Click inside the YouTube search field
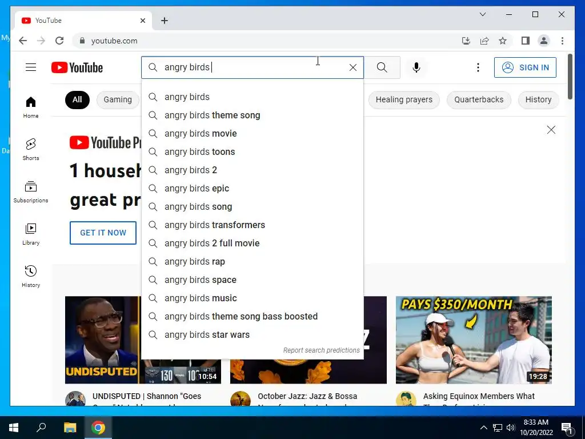Image resolution: width=585 pixels, height=439 pixels. tap(254, 67)
